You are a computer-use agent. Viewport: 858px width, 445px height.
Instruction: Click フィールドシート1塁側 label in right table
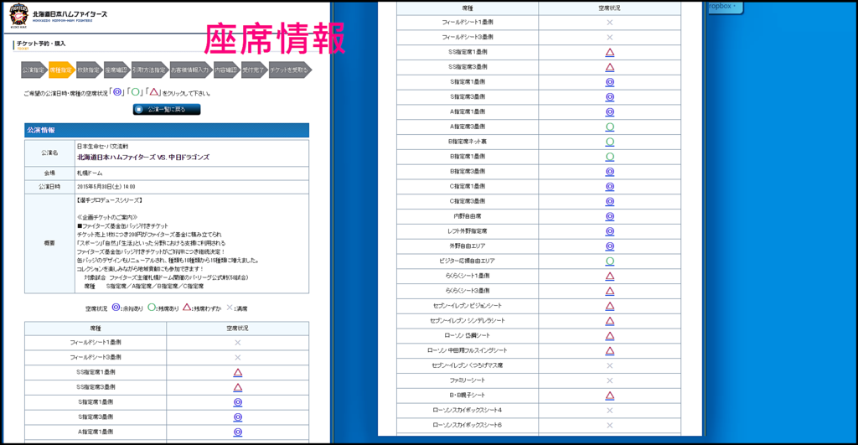(468, 23)
